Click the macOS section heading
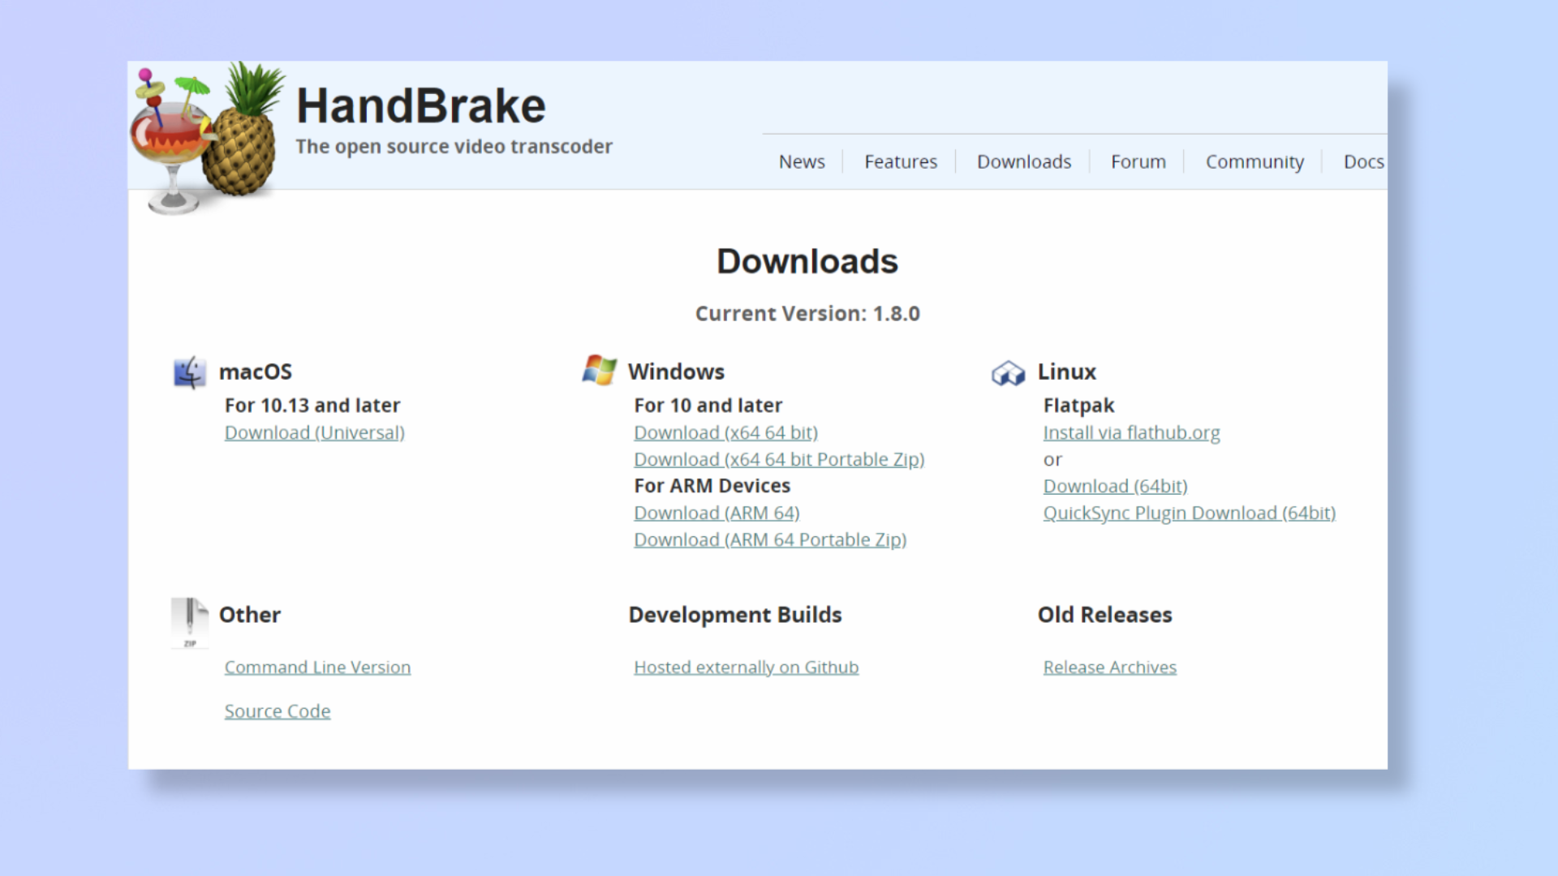 click(255, 371)
